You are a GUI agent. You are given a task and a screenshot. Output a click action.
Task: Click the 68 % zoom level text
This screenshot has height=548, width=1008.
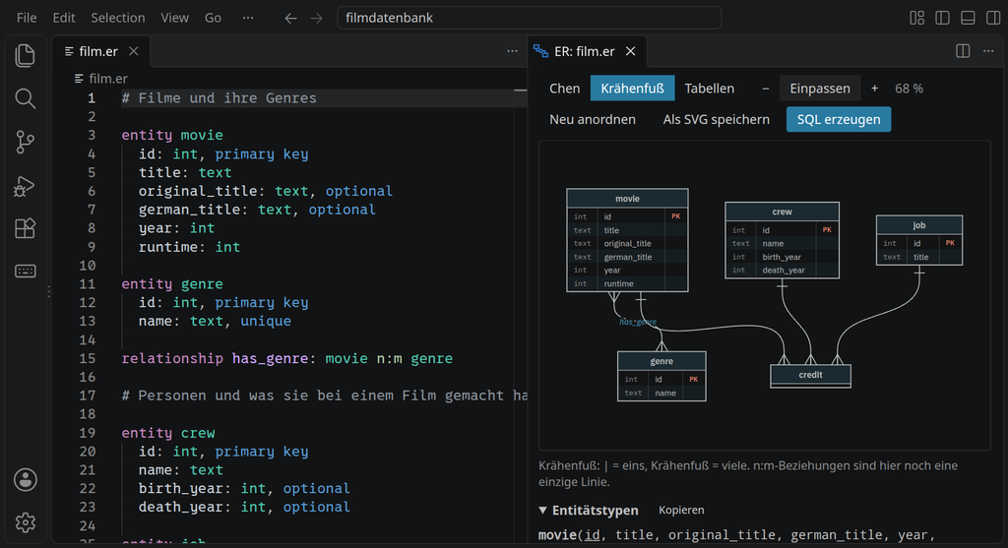(909, 89)
